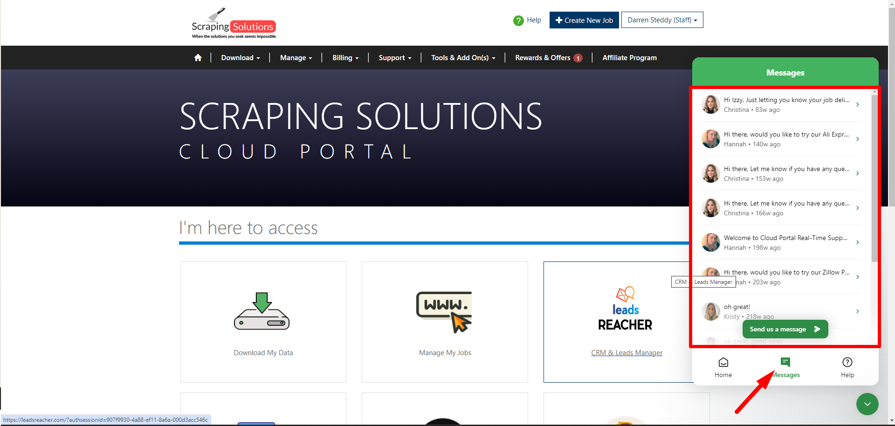Click Christina's avatar on 83w ago message

711,104
